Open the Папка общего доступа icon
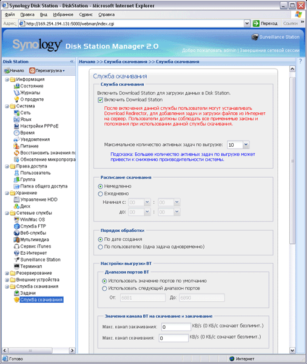Screen dimensions: 307x364 16,186
